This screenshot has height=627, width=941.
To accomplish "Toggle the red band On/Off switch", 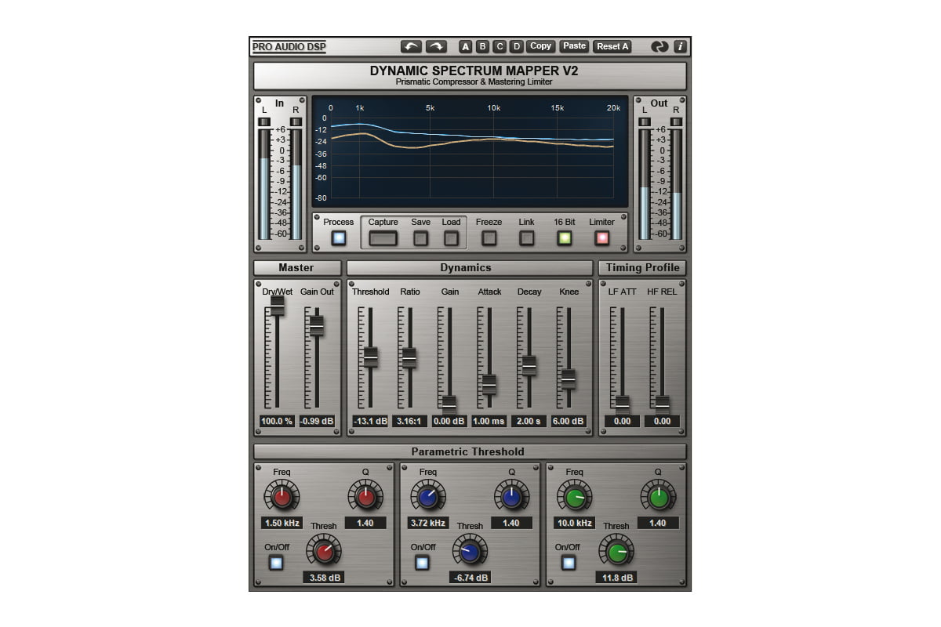I will (x=276, y=563).
